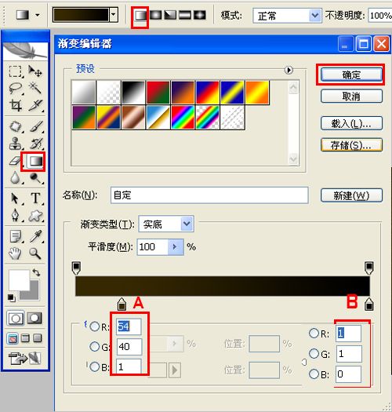The image size is (392, 412).
Task: Select the copper gradient preset
Action: point(132,117)
